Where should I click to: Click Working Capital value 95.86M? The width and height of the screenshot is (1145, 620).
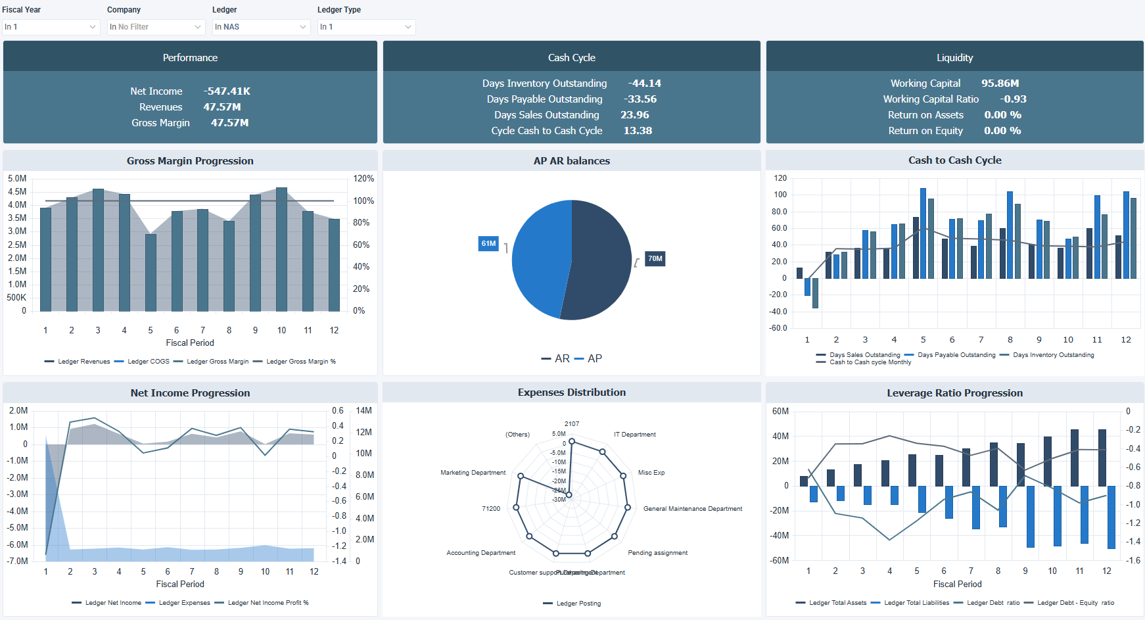(x=1000, y=83)
